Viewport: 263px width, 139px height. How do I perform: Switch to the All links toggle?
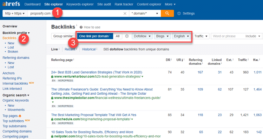click(x=118, y=36)
